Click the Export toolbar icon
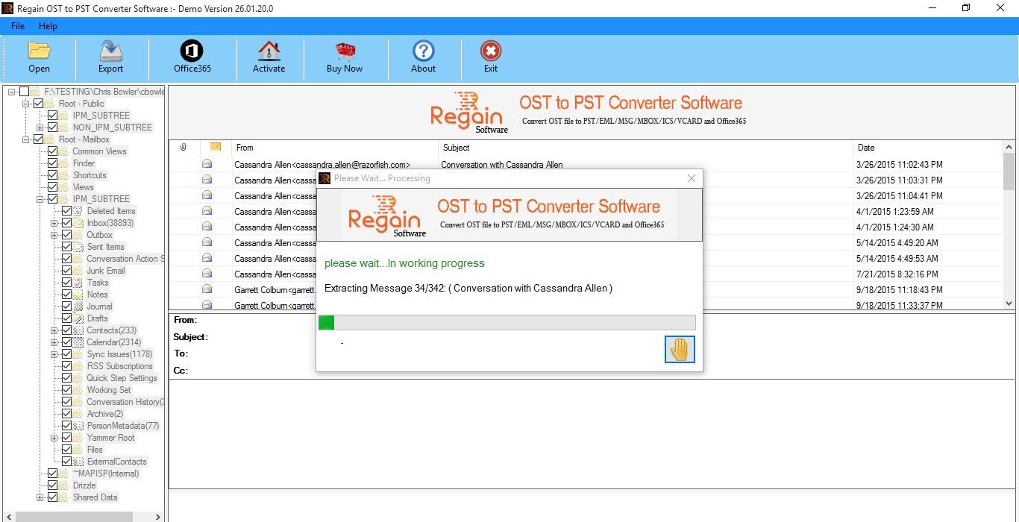The width and height of the screenshot is (1019, 522). (x=110, y=51)
